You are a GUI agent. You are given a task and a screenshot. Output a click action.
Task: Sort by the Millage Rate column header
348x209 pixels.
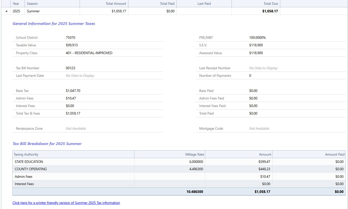195,154
